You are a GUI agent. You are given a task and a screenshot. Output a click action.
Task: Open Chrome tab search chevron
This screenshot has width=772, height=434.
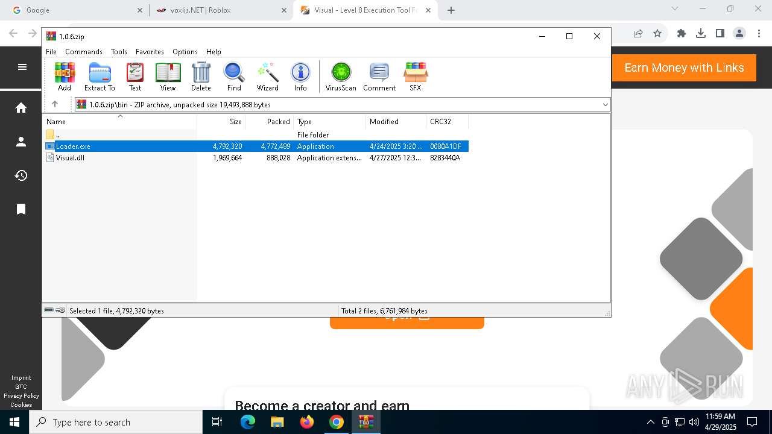tap(675, 8)
